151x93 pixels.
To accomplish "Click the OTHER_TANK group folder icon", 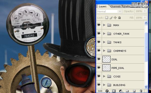I will (109, 34).
